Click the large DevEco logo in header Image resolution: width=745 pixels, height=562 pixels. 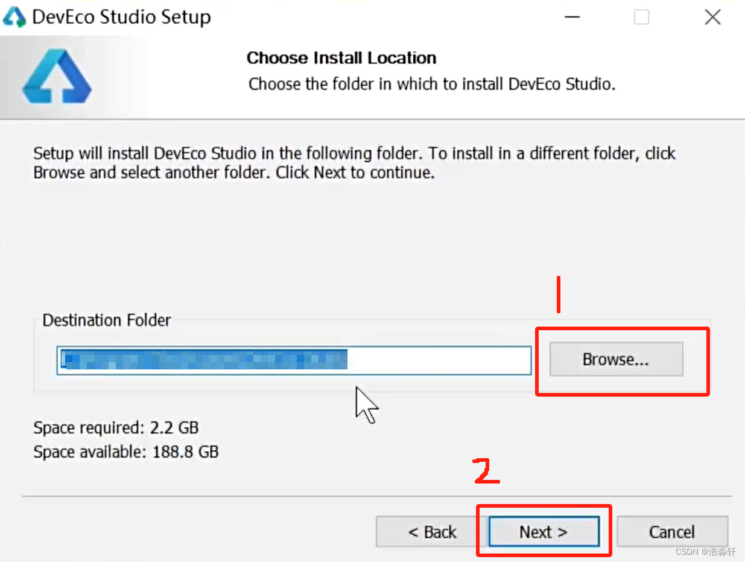click(57, 77)
